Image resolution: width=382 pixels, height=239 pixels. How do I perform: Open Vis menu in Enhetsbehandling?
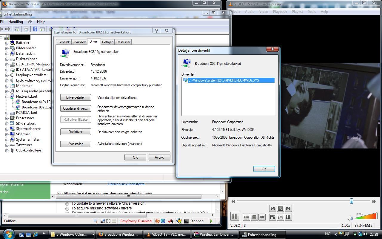coord(30,22)
